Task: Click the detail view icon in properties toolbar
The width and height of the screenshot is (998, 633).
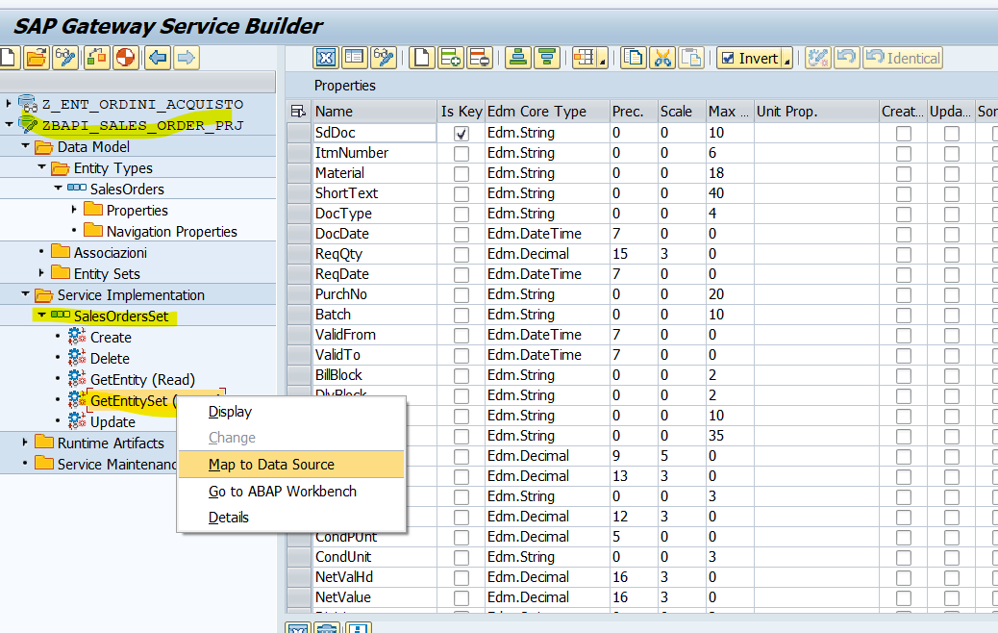Action: pyautogui.click(x=354, y=58)
